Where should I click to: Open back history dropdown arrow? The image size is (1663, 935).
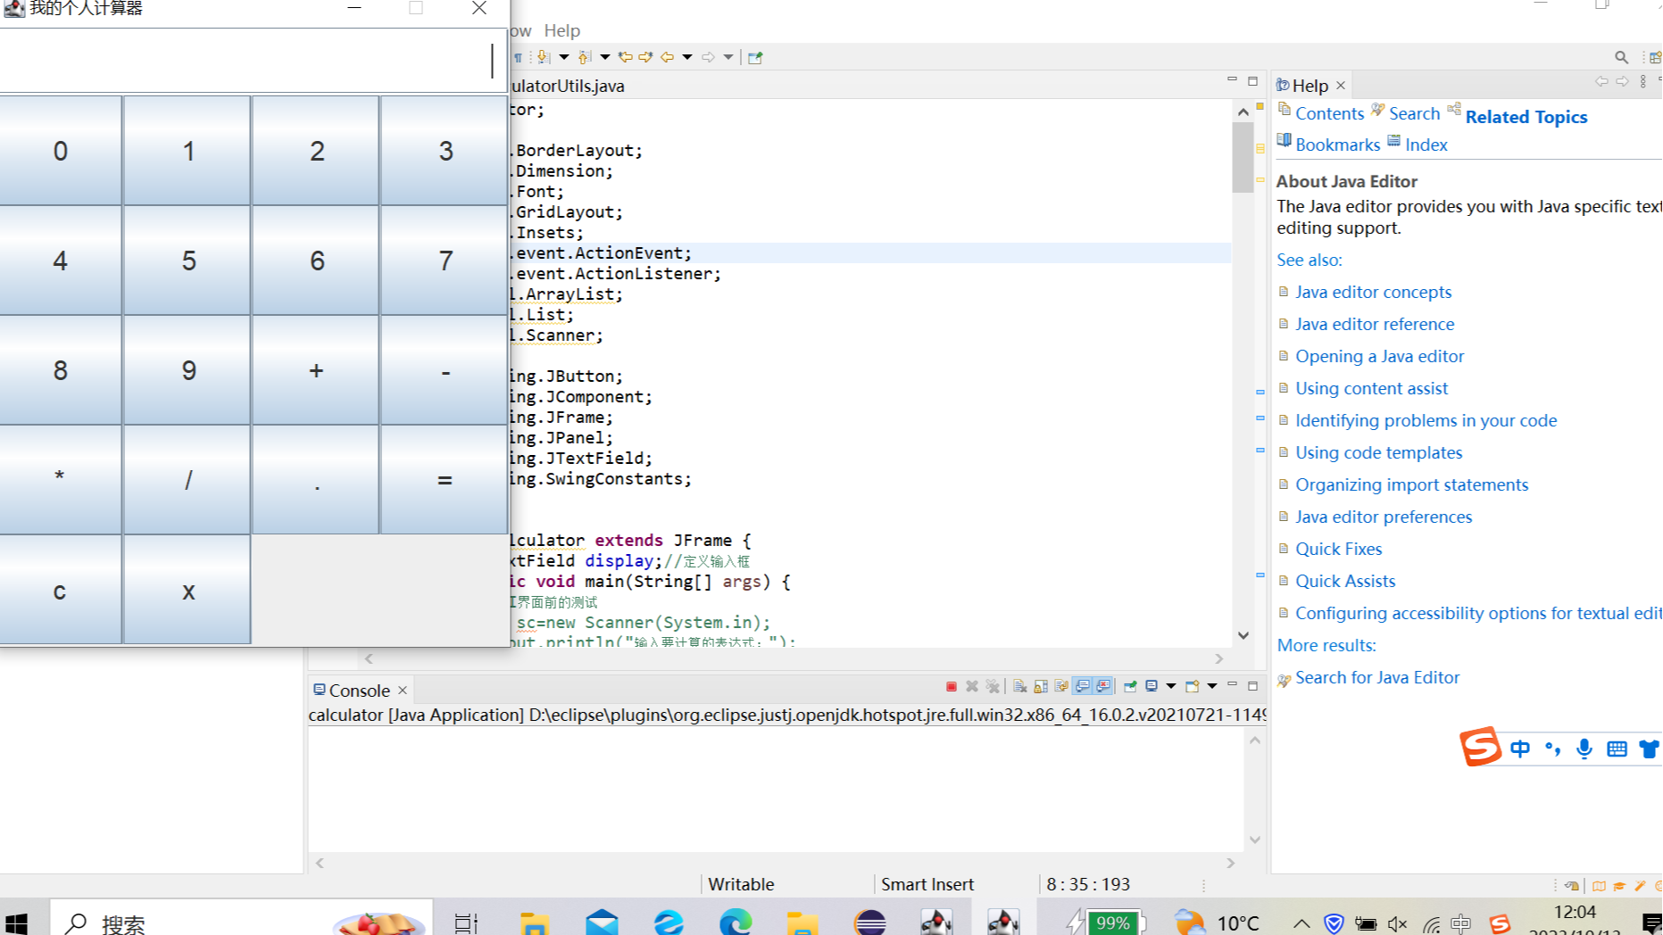(687, 57)
